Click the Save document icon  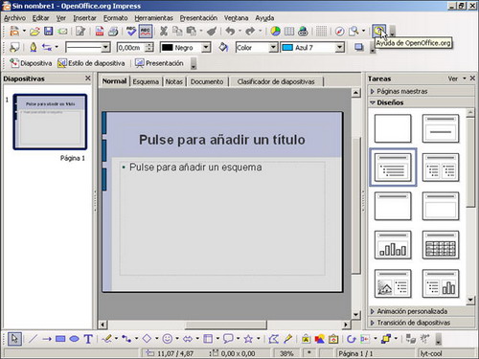[48, 31]
